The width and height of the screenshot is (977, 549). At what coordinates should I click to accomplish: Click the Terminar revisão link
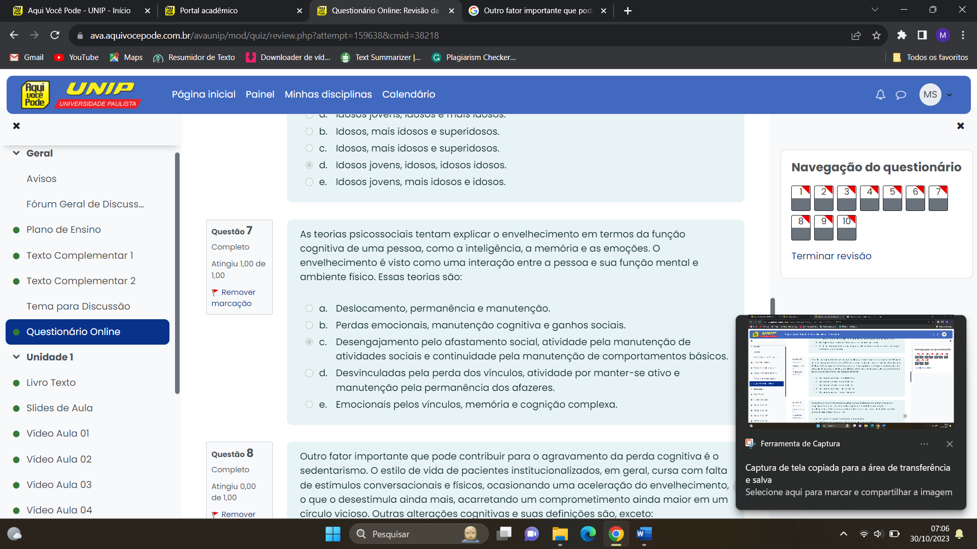click(x=831, y=256)
